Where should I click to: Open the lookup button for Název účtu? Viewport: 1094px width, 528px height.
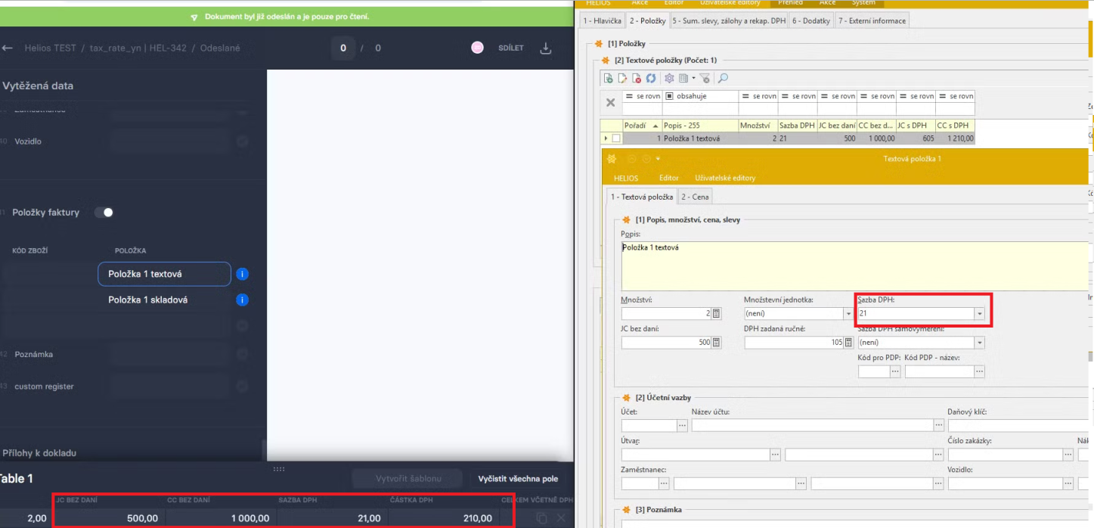(937, 426)
